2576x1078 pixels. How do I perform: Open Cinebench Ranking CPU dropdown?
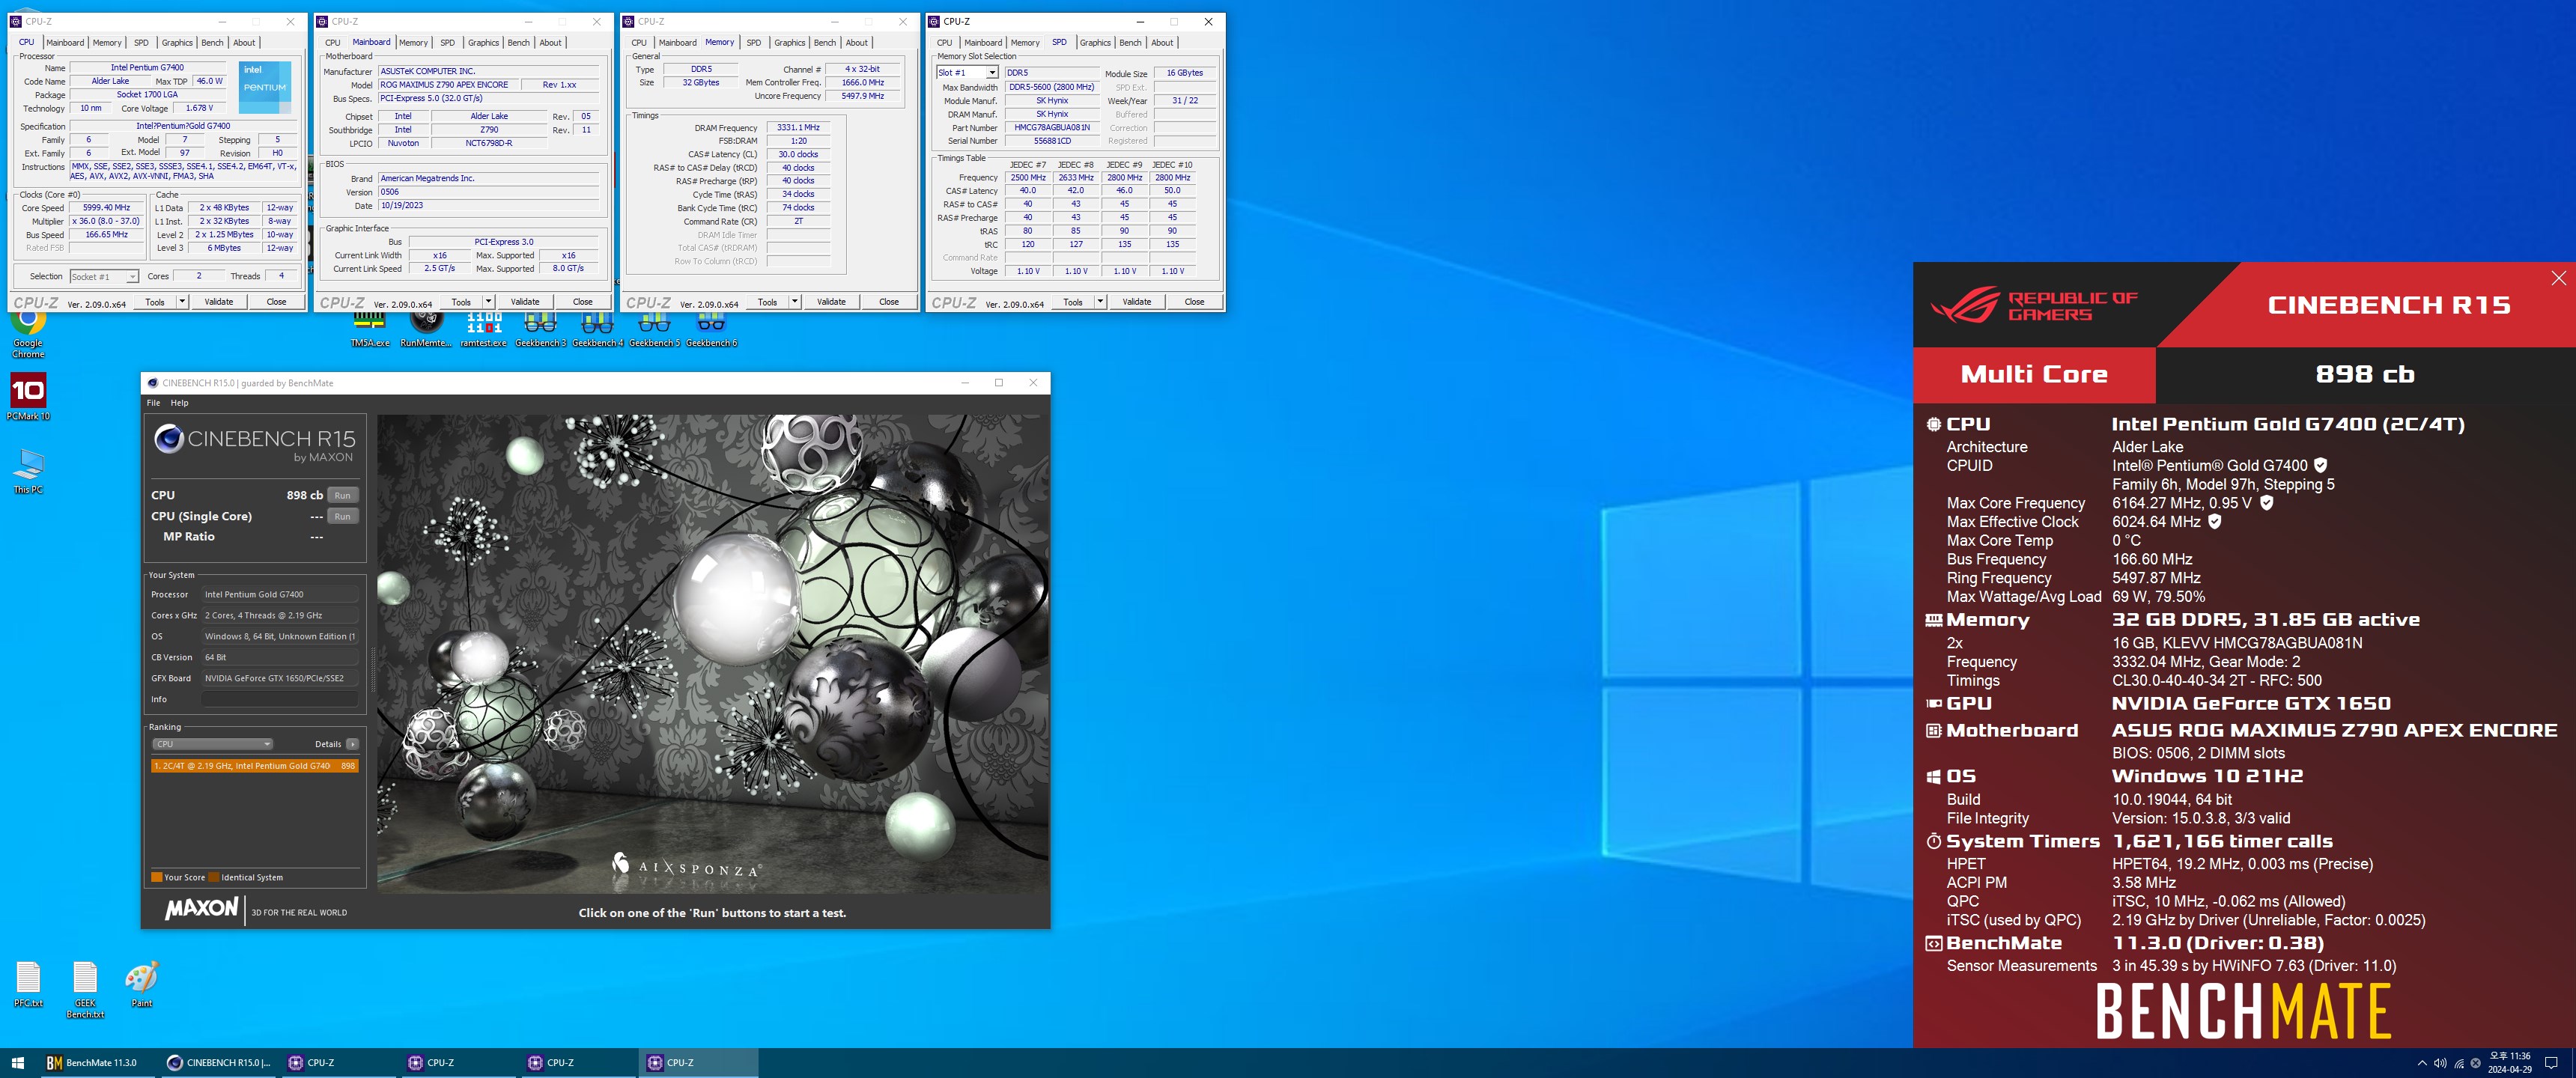212,744
